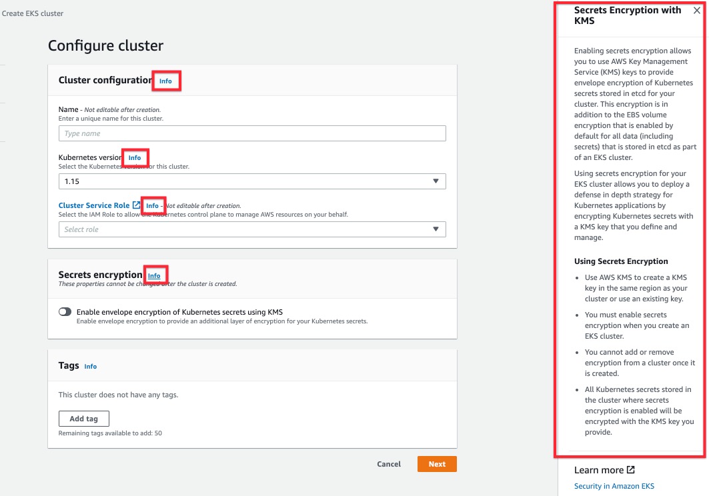Toggle envelope encryption of Kubernetes secrets
The image size is (709, 496).
pos(65,311)
